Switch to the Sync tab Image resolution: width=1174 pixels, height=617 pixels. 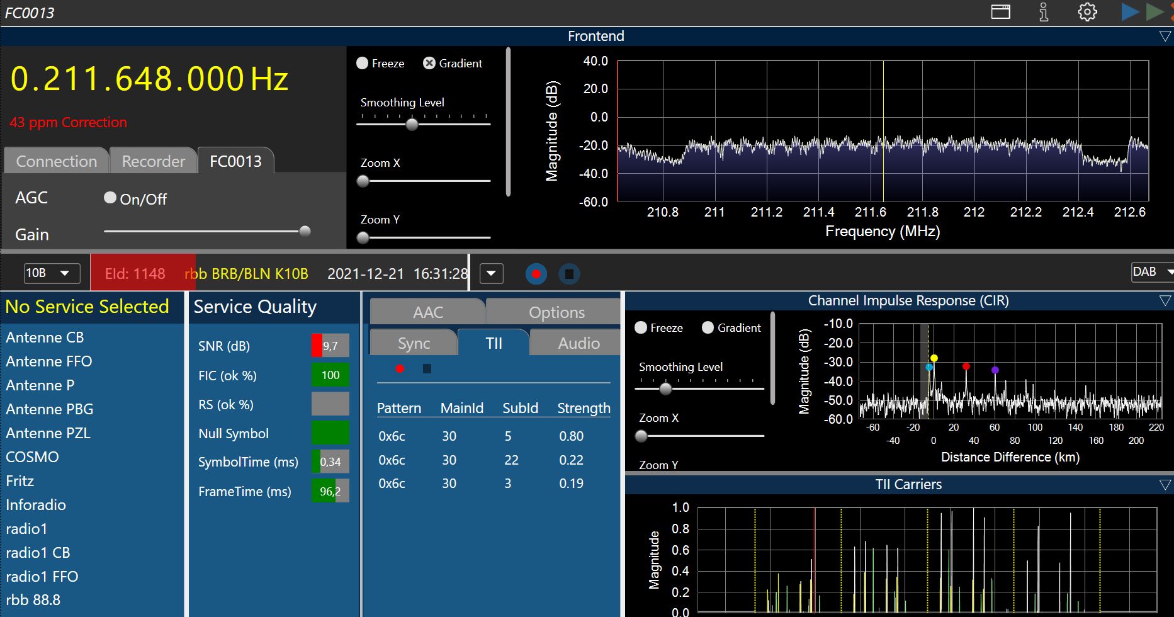tap(414, 343)
